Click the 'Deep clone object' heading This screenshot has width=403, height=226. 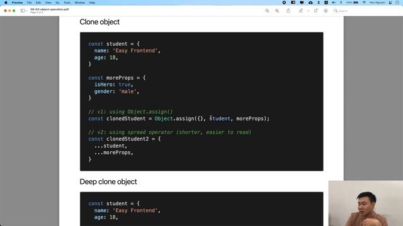coord(108,181)
